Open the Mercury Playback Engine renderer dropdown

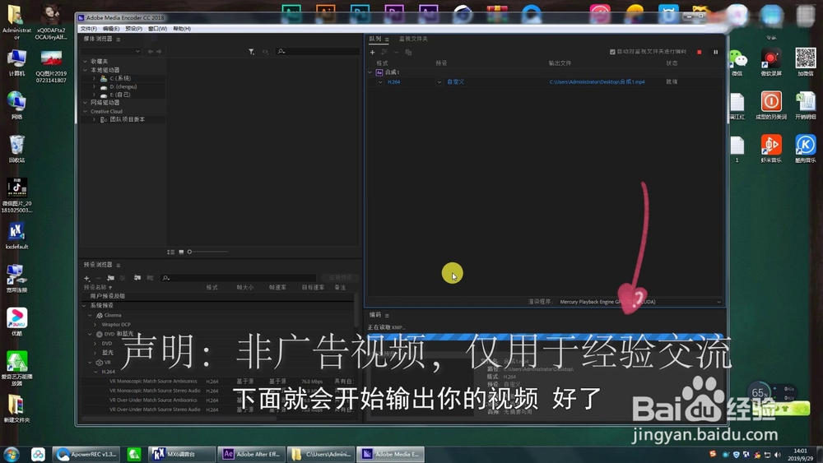[x=639, y=302]
